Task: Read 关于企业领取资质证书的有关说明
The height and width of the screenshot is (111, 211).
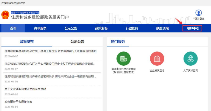Action: (x=25, y=89)
